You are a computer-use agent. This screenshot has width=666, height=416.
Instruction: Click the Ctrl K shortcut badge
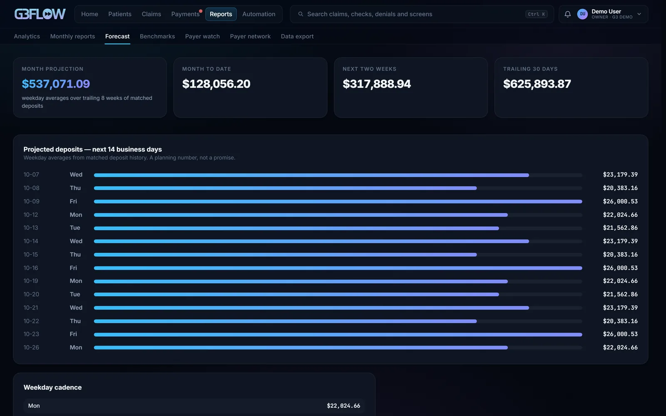point(537,14)
